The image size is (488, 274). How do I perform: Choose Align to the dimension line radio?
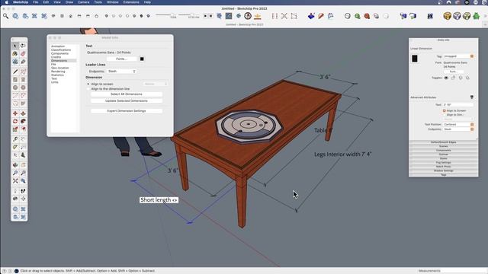[x=88, y=89]
